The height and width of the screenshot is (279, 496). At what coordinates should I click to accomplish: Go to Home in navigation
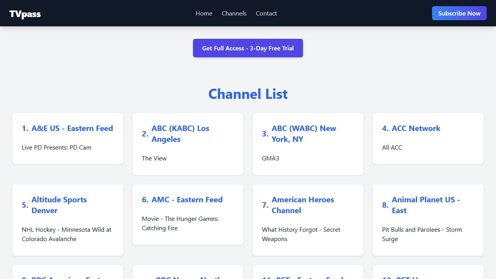(x=204, y=13)
